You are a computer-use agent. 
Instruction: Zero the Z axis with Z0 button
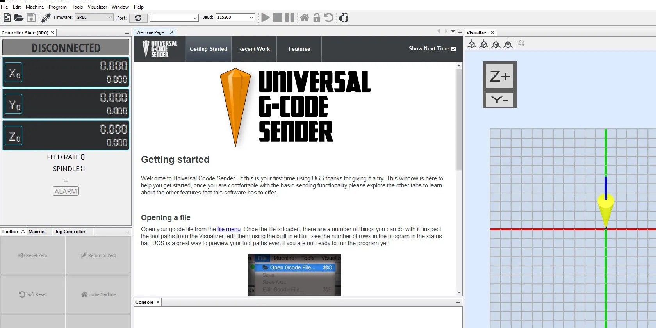[14, 136]
